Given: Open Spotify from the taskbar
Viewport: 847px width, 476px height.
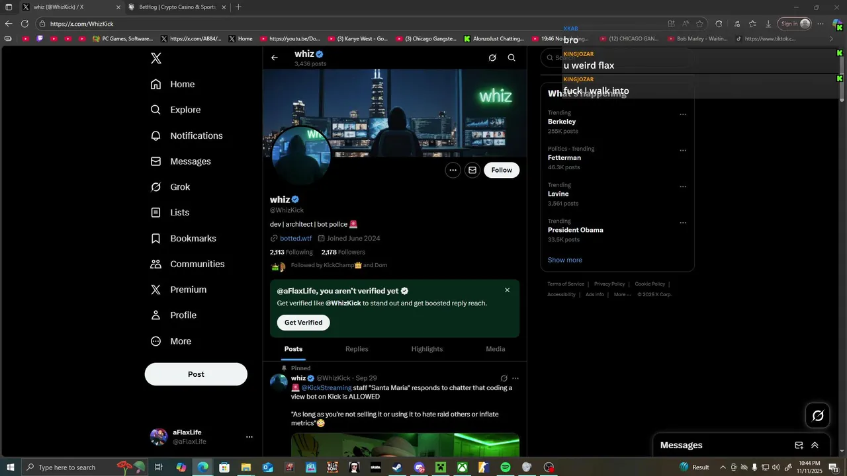Looking at the screenshot, I should click(506, 467).
